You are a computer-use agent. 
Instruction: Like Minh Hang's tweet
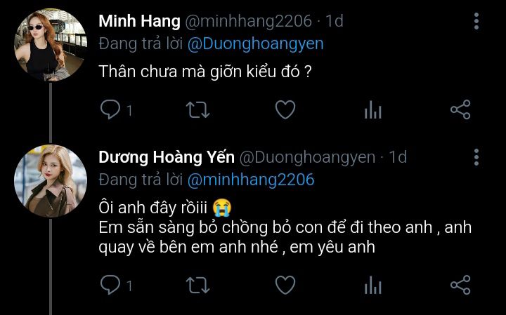click(284, 109)
